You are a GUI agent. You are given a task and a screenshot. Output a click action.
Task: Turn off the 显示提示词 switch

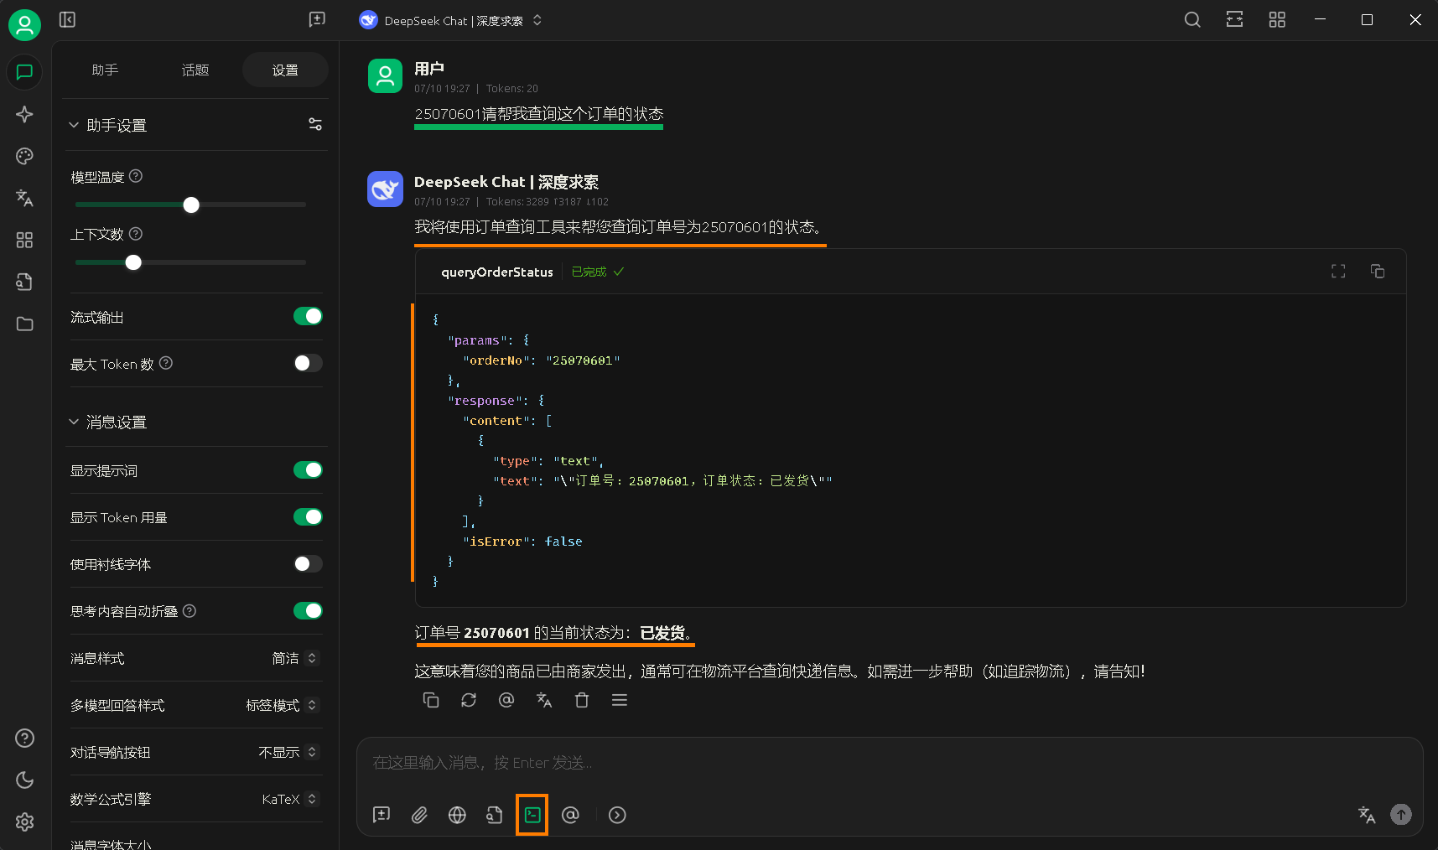point(308,470)
